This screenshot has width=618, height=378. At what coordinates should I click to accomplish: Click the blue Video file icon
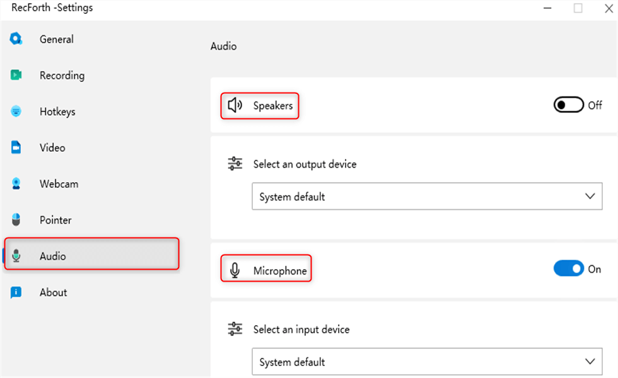click(16, 147)
